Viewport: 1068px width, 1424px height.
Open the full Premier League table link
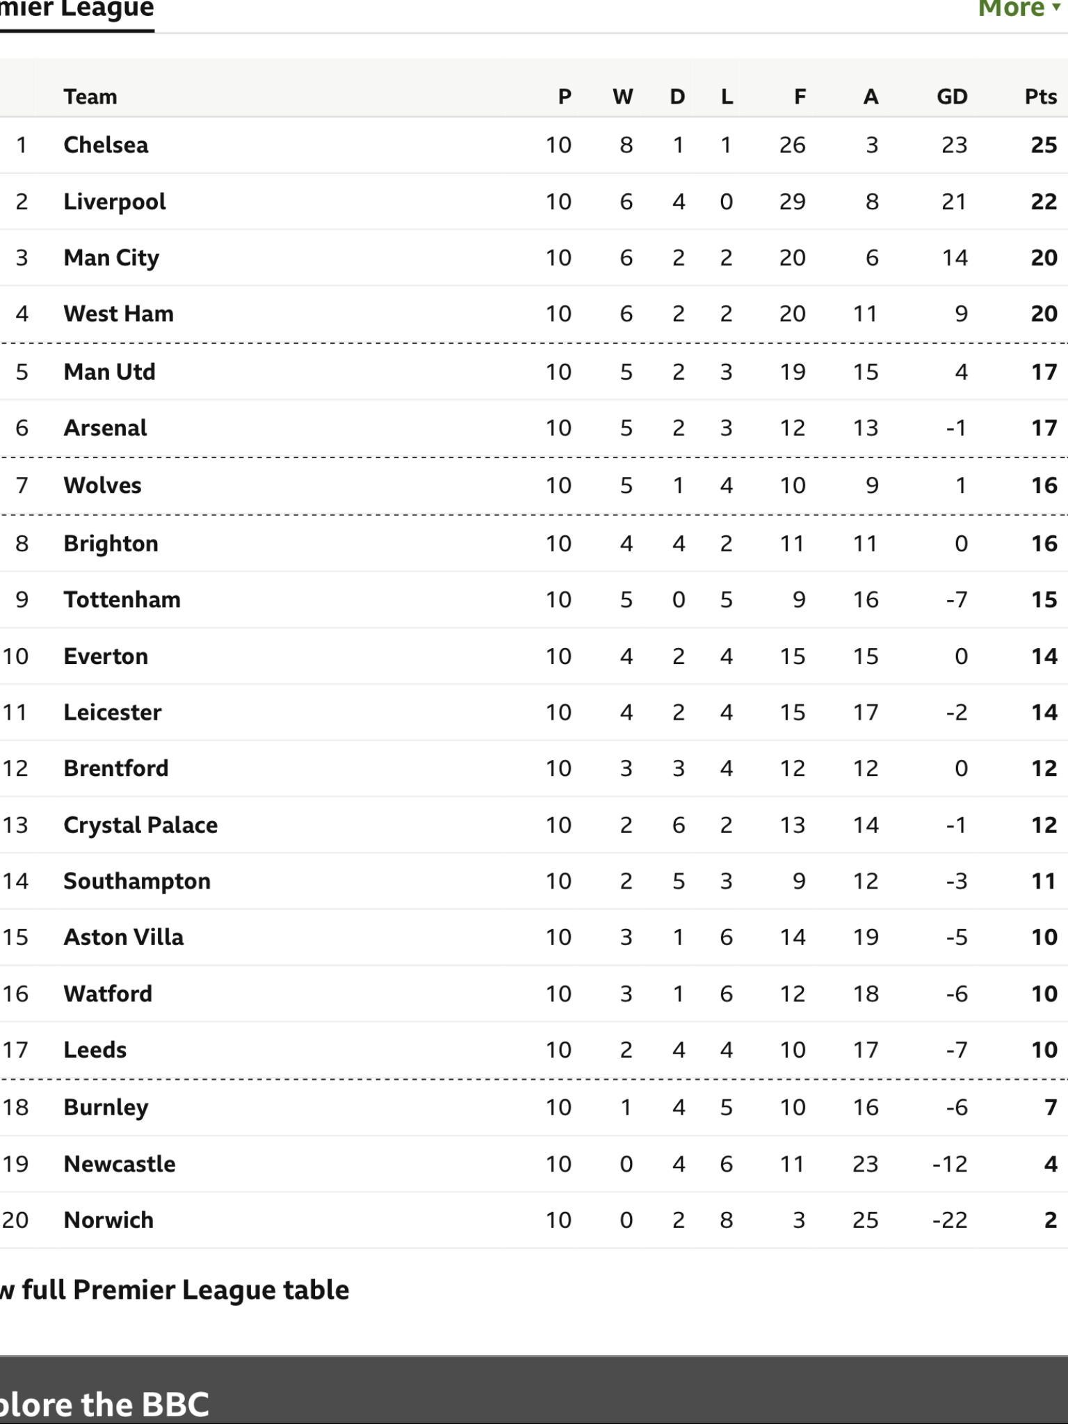coord(174,1290)
